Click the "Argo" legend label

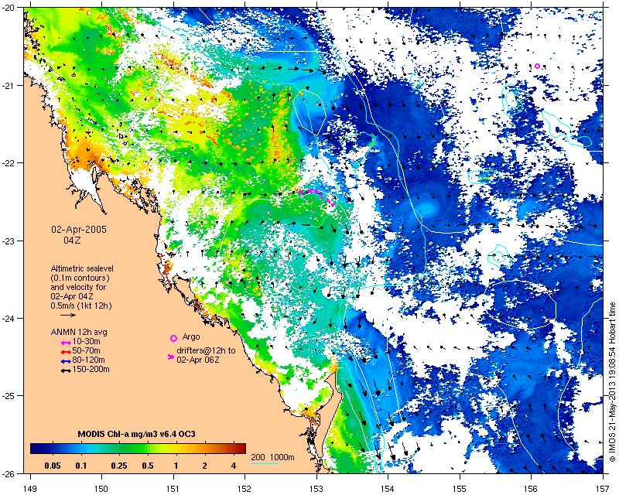[190, 337]
